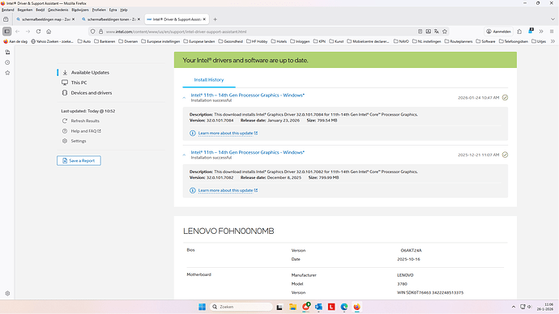Image resolution: width=559 pixels, height=314 pixels.
Task: Collapse the 2025-12-21 graphics driver entry
Action: (185, 155)
